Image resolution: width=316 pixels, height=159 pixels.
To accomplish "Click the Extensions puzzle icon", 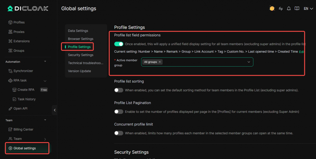I will [x=10, y=41].
